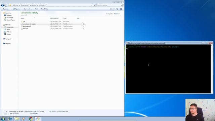Click Print in the Explorer toolbar

click(36, 9)
